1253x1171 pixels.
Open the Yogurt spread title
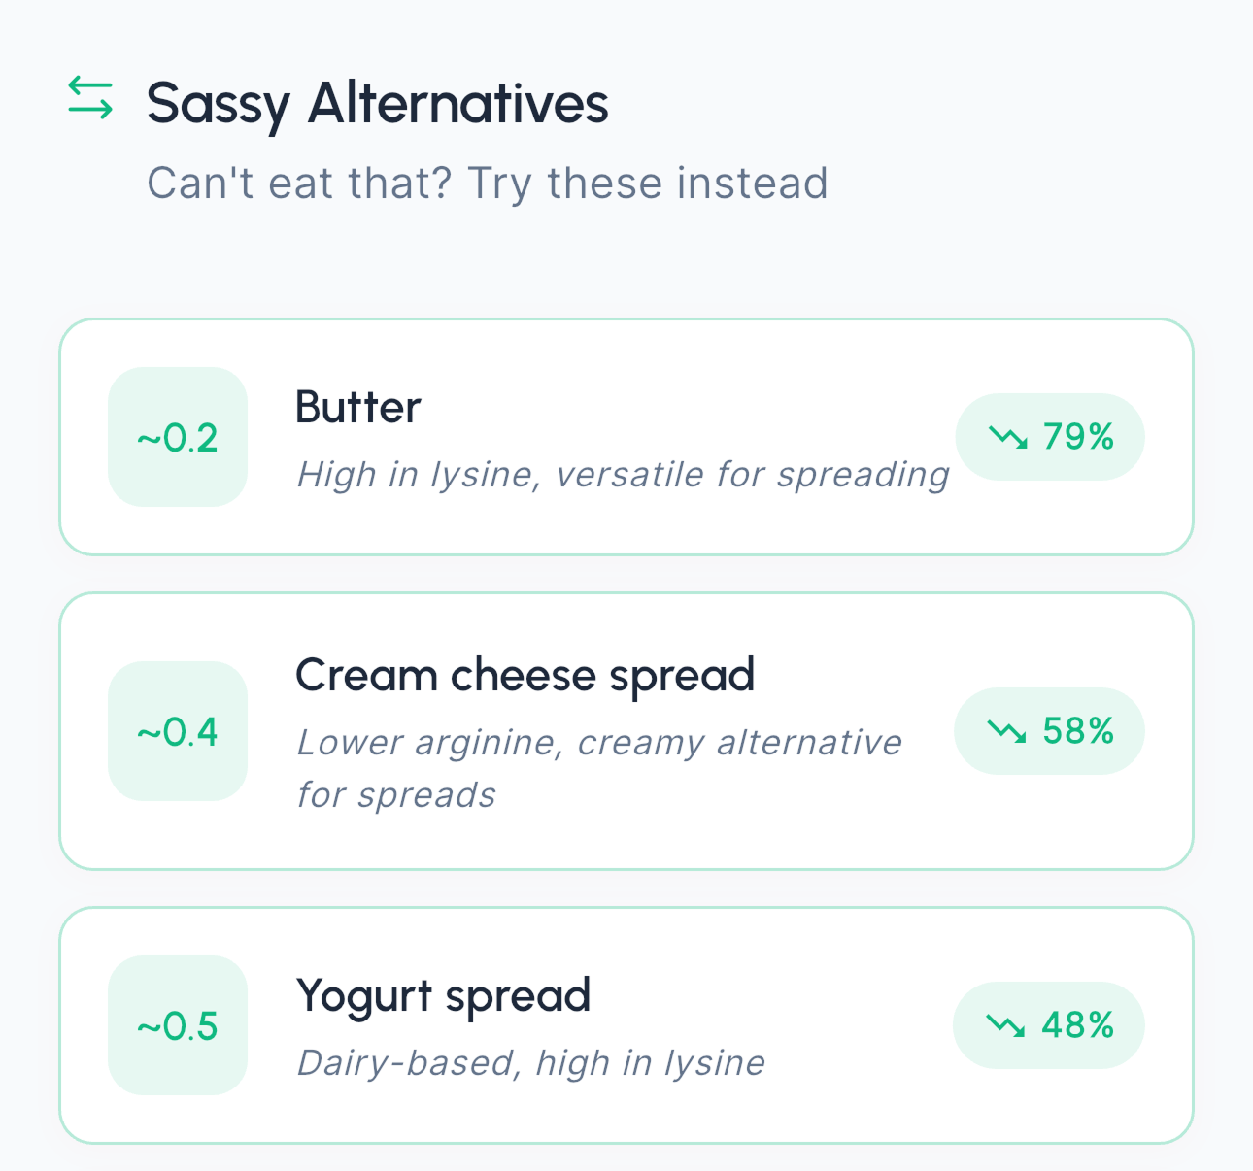443,996
